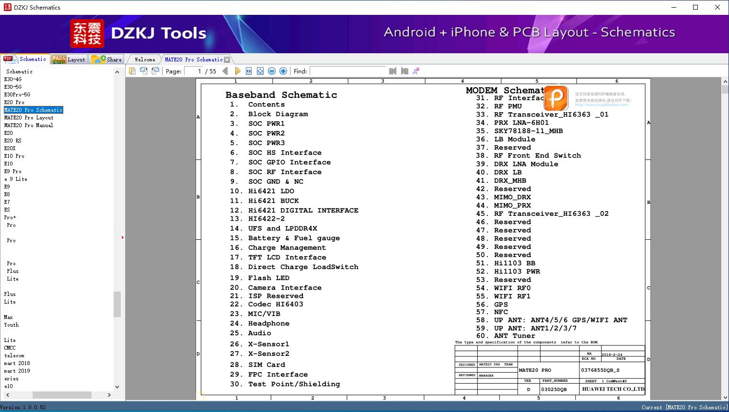This screenshot has height=412, width=729.
Task: Click sidebar list scroll up arrow
Action: click(117, 72)
